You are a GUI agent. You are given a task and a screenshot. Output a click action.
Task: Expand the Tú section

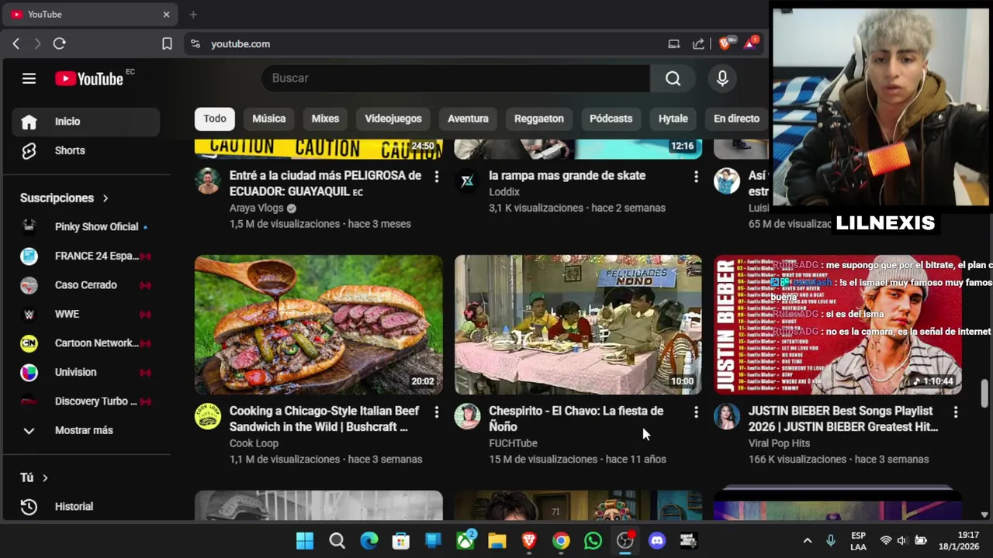[34, 477]
